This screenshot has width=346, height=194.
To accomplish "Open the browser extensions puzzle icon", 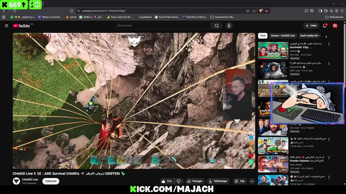I will 306,11.
